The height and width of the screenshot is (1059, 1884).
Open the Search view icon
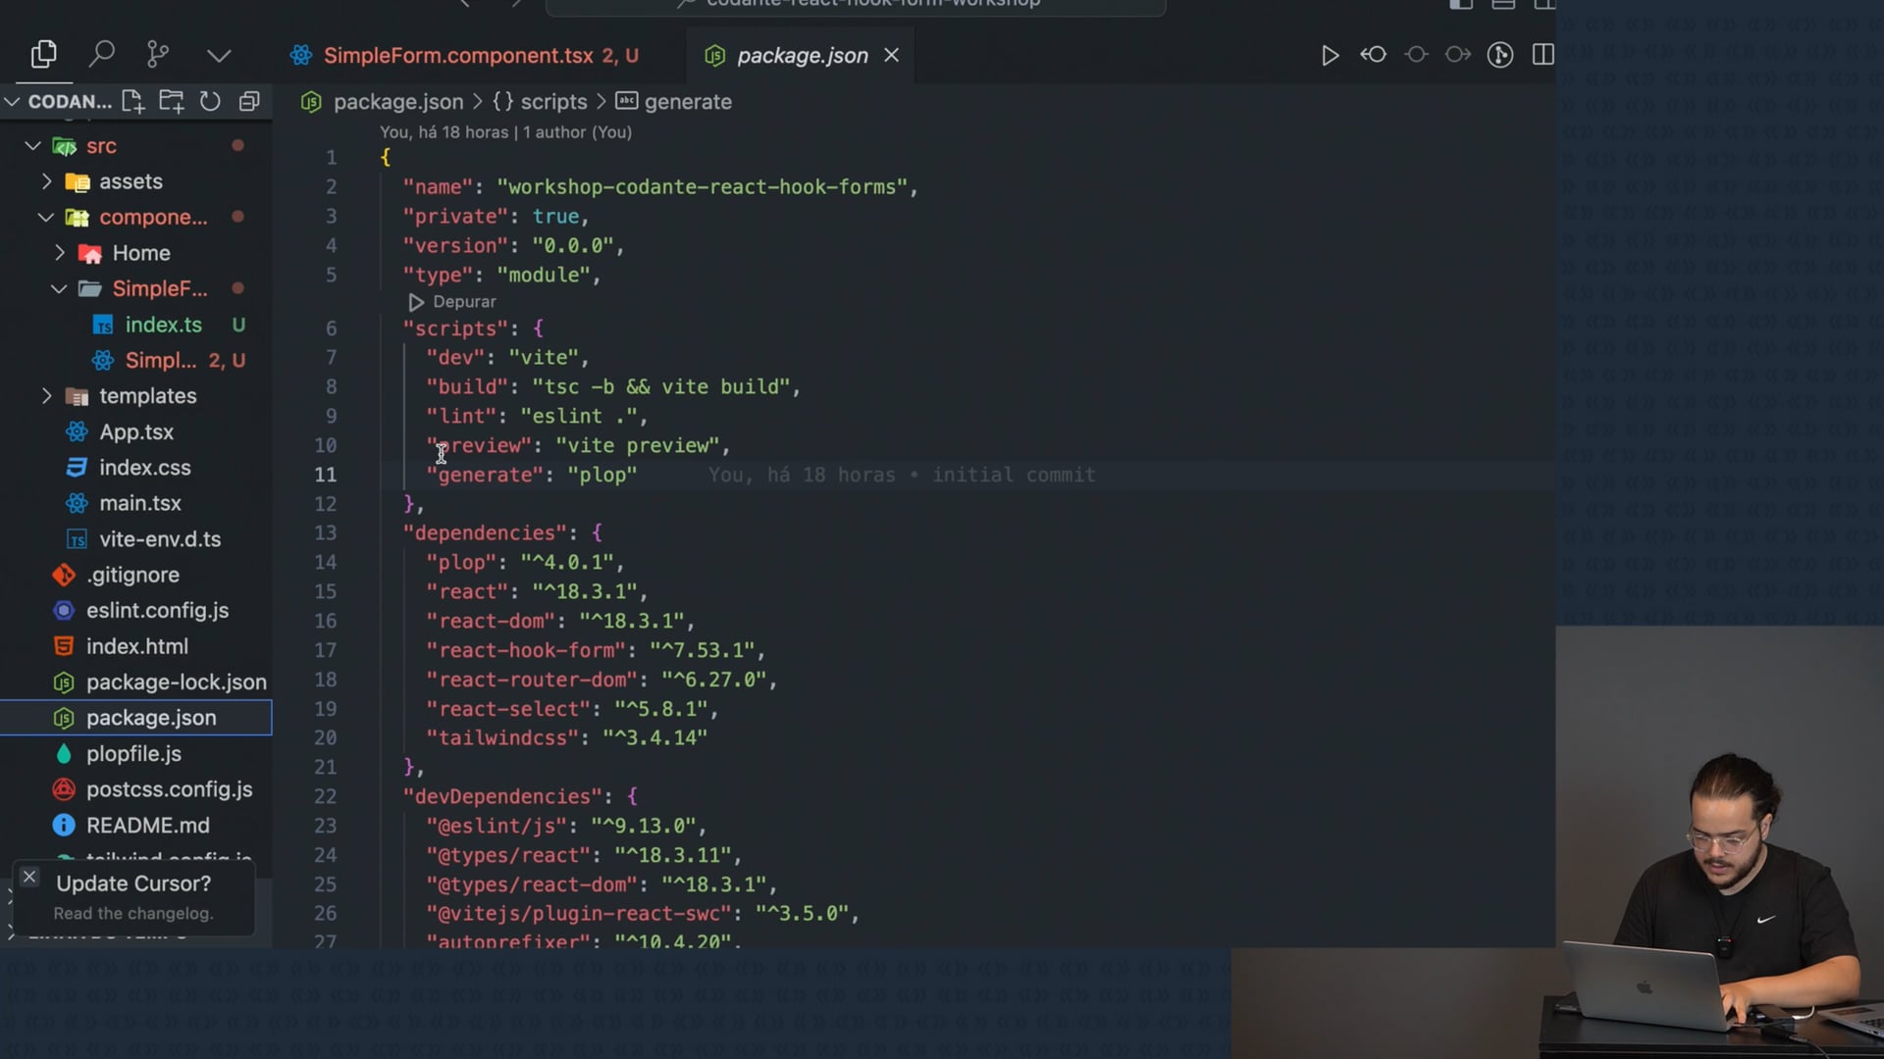coord(101,55)
